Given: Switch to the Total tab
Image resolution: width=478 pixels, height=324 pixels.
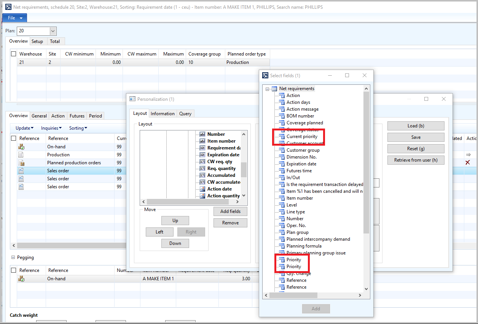Looking at the screenshot, I should click(x=55, y=41).
